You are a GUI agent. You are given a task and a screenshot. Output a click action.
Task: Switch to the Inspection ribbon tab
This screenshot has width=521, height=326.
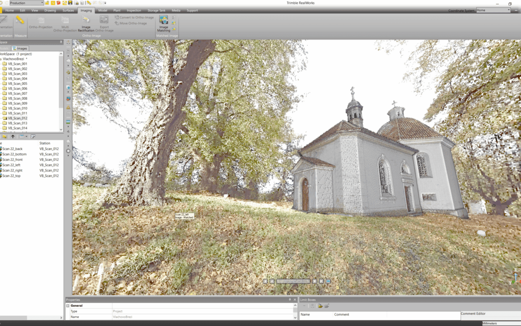(x=134, y=10)
